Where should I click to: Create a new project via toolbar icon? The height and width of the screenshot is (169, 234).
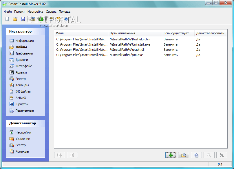7,19
